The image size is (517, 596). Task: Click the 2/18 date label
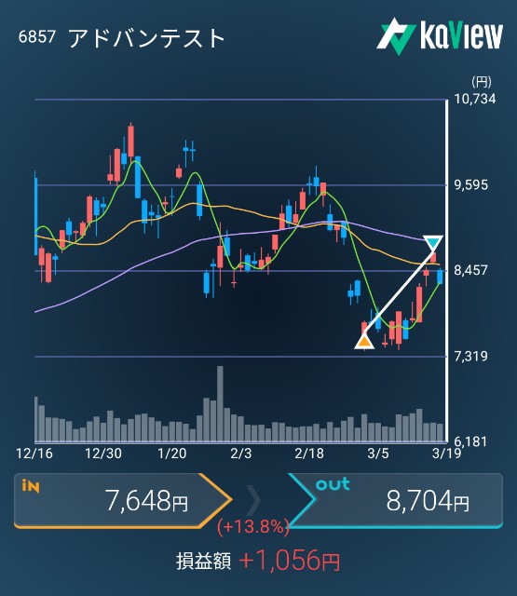(309, 454)
